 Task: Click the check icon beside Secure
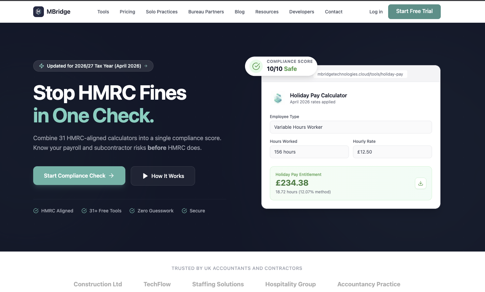(x=184, y=211)
